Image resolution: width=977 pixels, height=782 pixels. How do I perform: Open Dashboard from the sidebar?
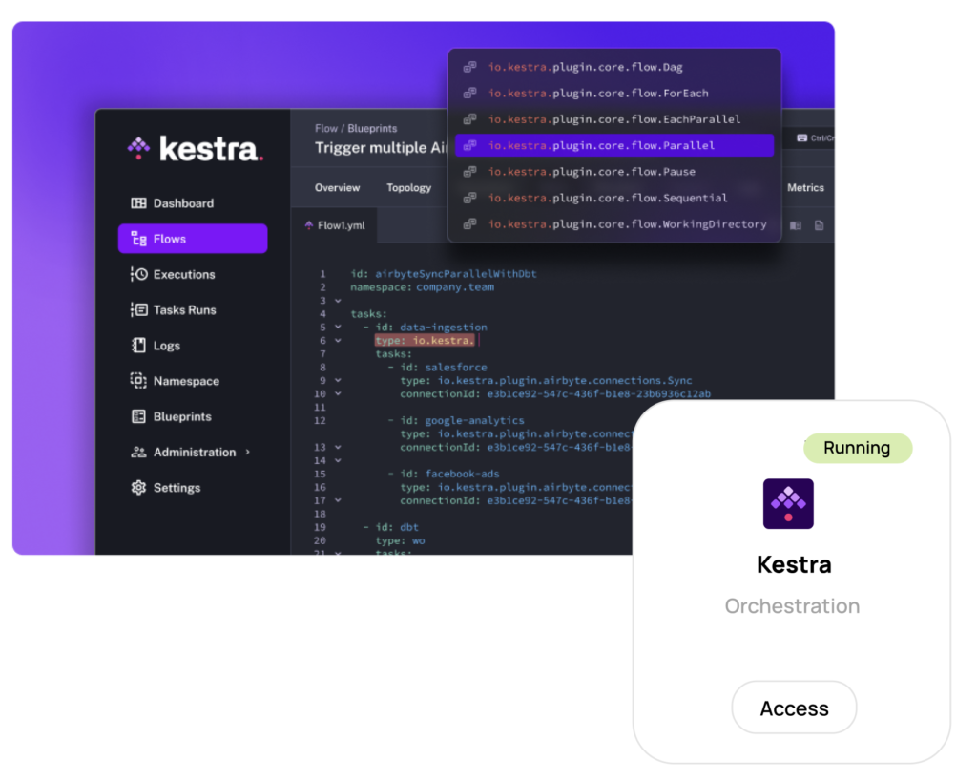click(x=193, y=203)
